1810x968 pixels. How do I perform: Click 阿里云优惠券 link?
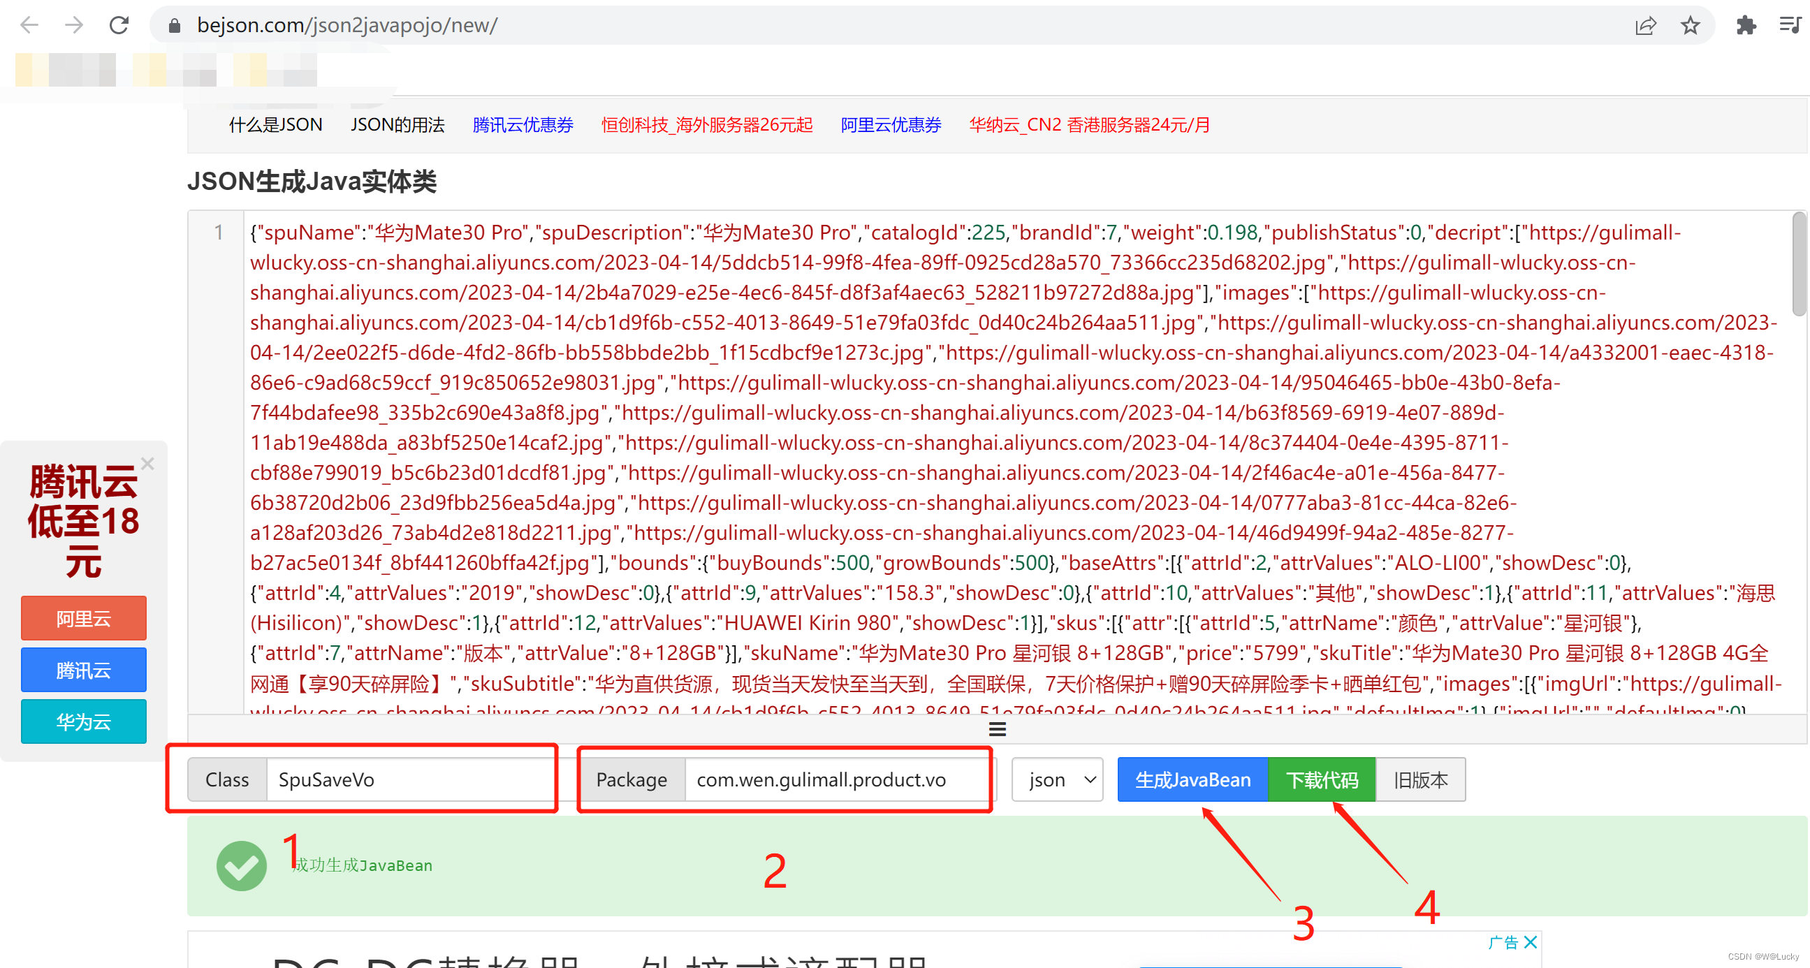click(890, 125)
